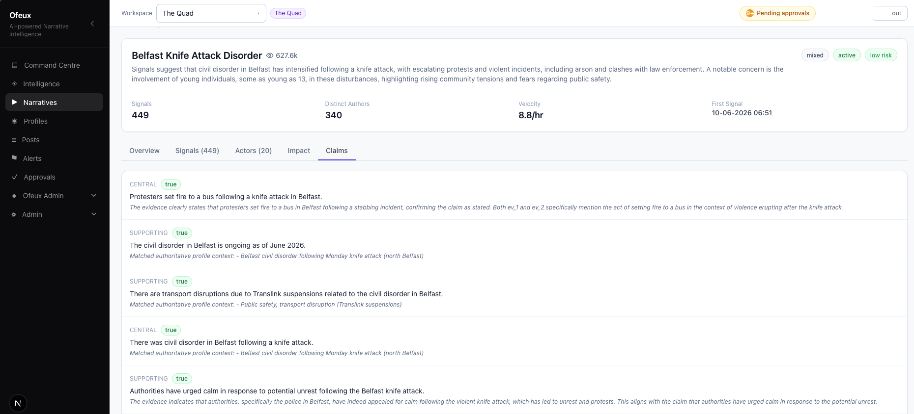The height and width of the screenshot is (414, 914).
Task: Click the claim about Translink transport disruptions
Action: tap(286, 294)
